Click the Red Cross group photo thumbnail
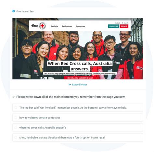This screenshot has height=152, width=154. tap(78, 48)
